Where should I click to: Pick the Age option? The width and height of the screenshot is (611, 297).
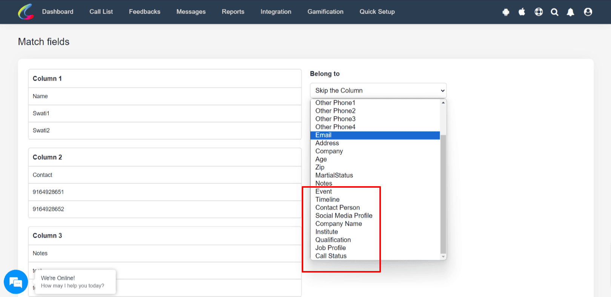pyautogui.click(x=375, y=159)
